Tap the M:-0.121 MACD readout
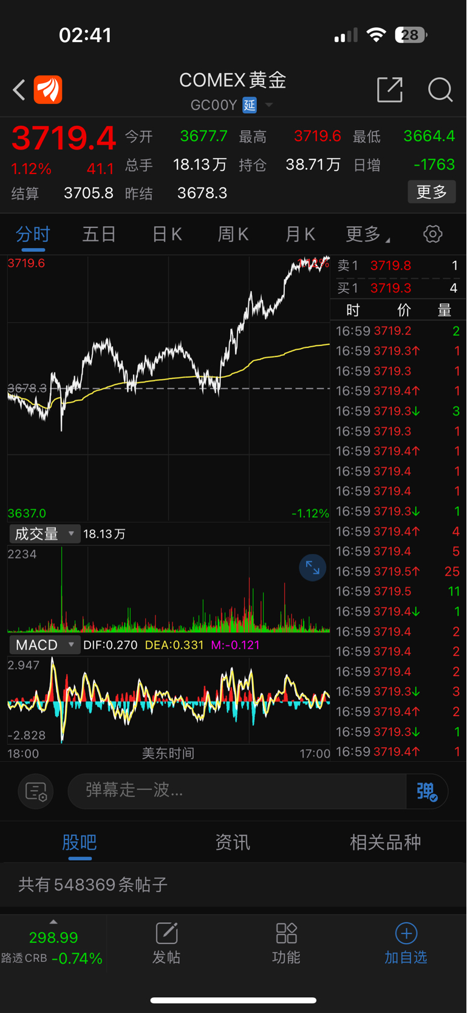 [235, 645]
